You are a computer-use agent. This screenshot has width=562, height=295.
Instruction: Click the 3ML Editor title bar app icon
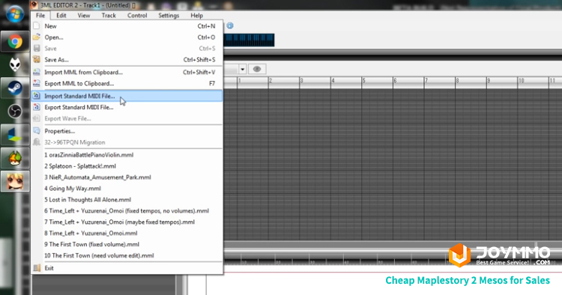(x=34, y=5)
